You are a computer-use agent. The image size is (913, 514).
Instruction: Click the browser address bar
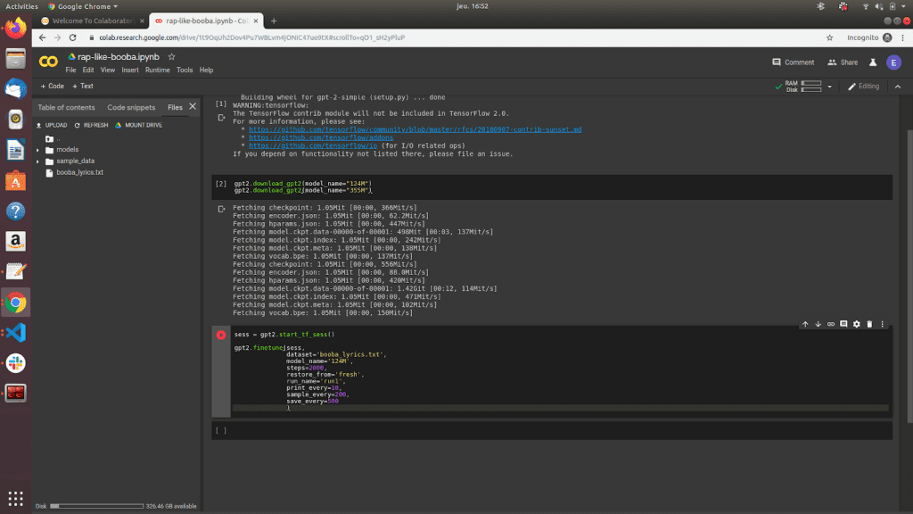[x=454, y=37]
